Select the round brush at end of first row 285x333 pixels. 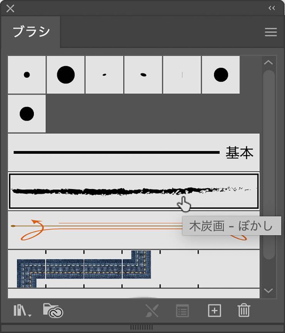[x=221, y=75]
